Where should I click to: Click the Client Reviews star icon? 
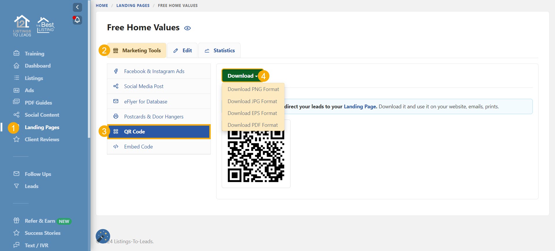16,140
